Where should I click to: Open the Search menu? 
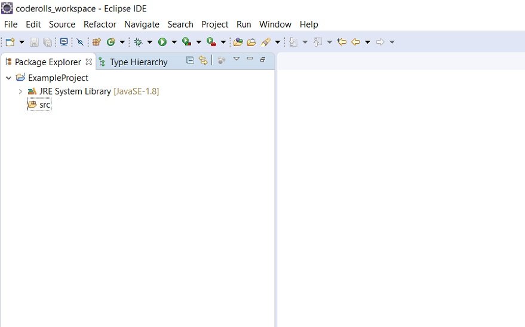pyautogui.click(x=180, y=25)
